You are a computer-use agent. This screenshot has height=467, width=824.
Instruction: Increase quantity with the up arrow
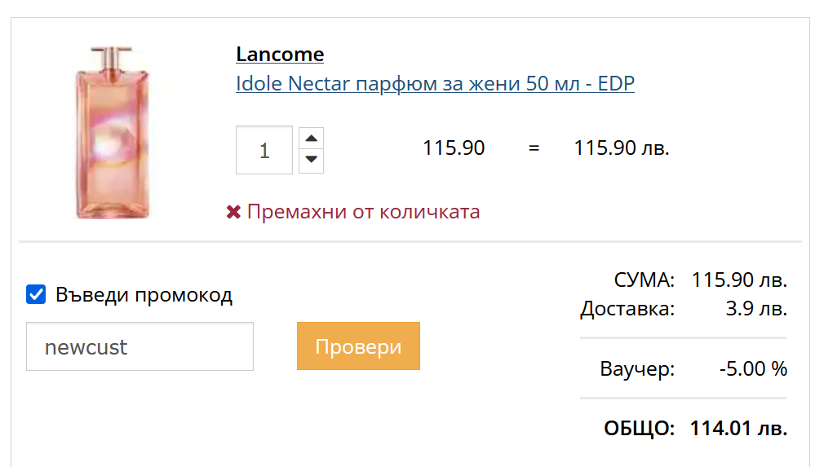click(311, 138)
